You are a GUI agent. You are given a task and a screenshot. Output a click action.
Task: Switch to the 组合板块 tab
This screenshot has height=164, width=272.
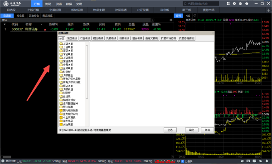click(137, 39)
